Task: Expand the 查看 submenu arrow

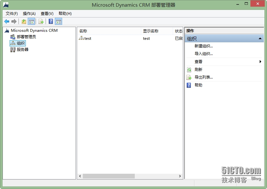Action: [260, 62]
